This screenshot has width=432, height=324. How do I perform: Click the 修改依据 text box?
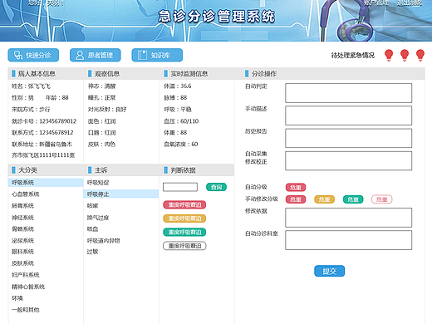(x=349, y=218)
